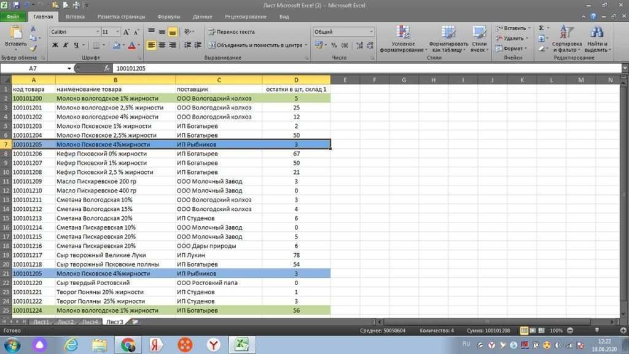The image size is (629, 354).
Task: Switch to sheet tab Лист2
Action: click(x=65, y=322)
